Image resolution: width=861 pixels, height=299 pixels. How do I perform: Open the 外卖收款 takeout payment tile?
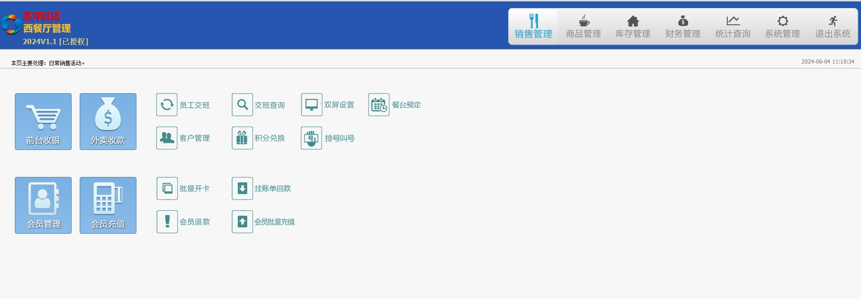(x=108, y=122)
